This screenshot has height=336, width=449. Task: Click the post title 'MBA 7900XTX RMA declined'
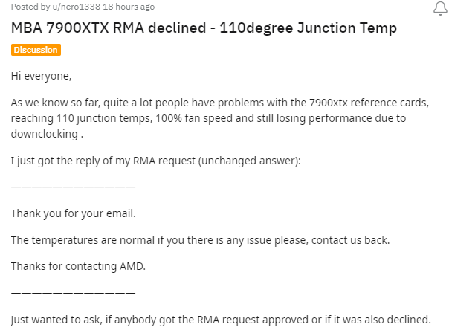pyautogui.click(x=109, y=28)
